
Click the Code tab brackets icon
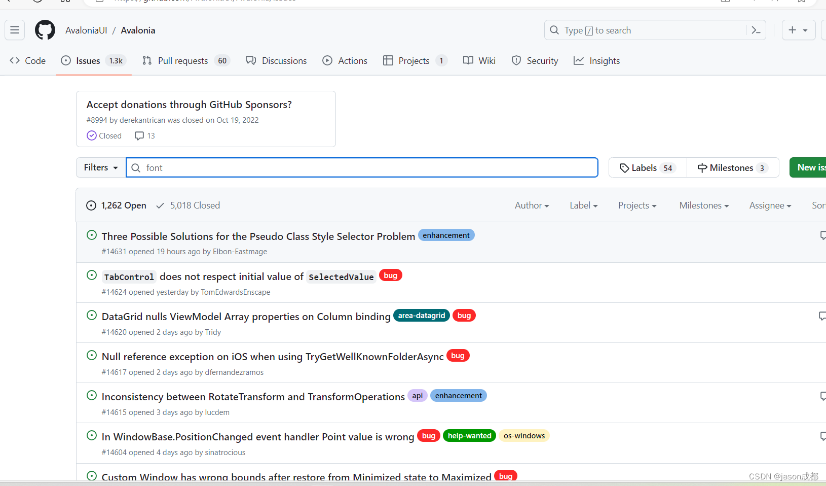coord(15,60)
